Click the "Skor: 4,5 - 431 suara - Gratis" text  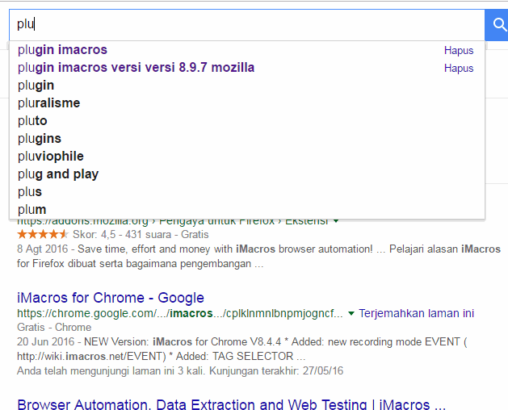click(x=141, y=235)
